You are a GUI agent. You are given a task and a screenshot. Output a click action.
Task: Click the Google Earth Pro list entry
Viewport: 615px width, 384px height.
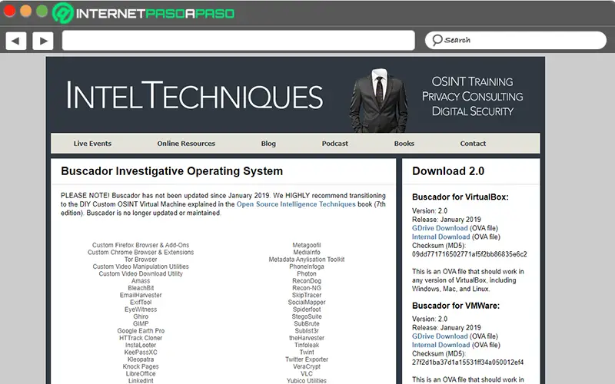[x=141, y=331]
